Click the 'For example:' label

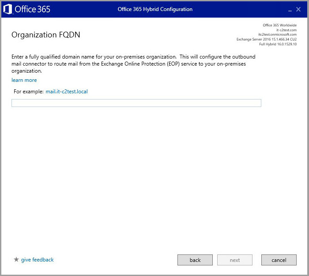[29, 92]
